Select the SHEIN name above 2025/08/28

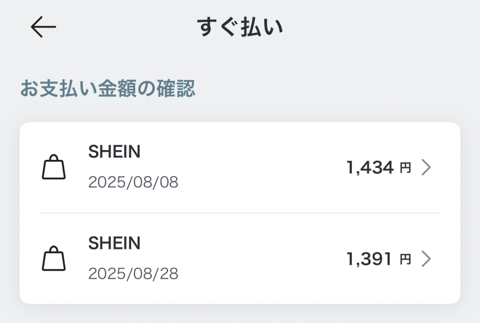tap(114, 243)
